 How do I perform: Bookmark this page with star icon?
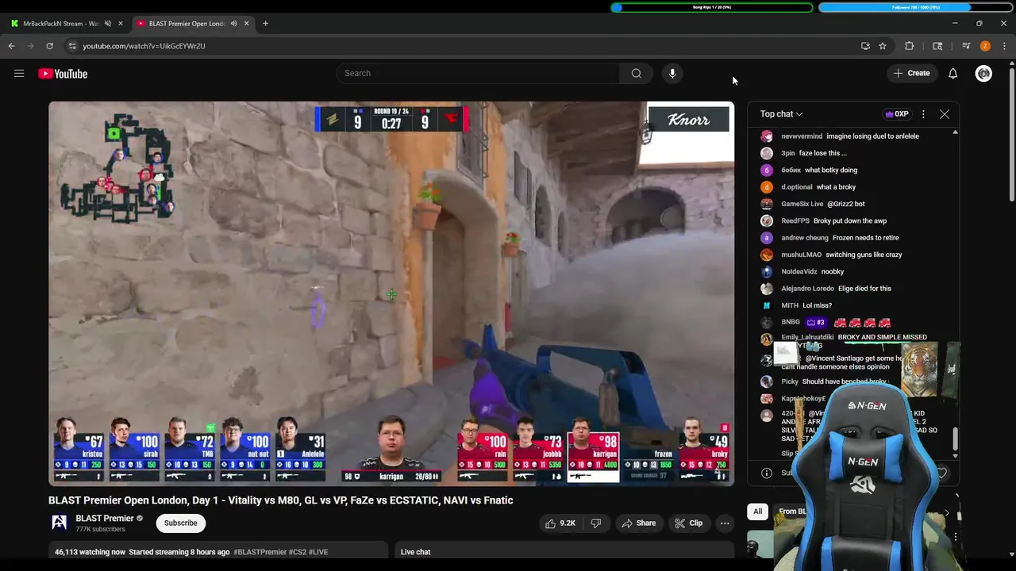[883, 46]
